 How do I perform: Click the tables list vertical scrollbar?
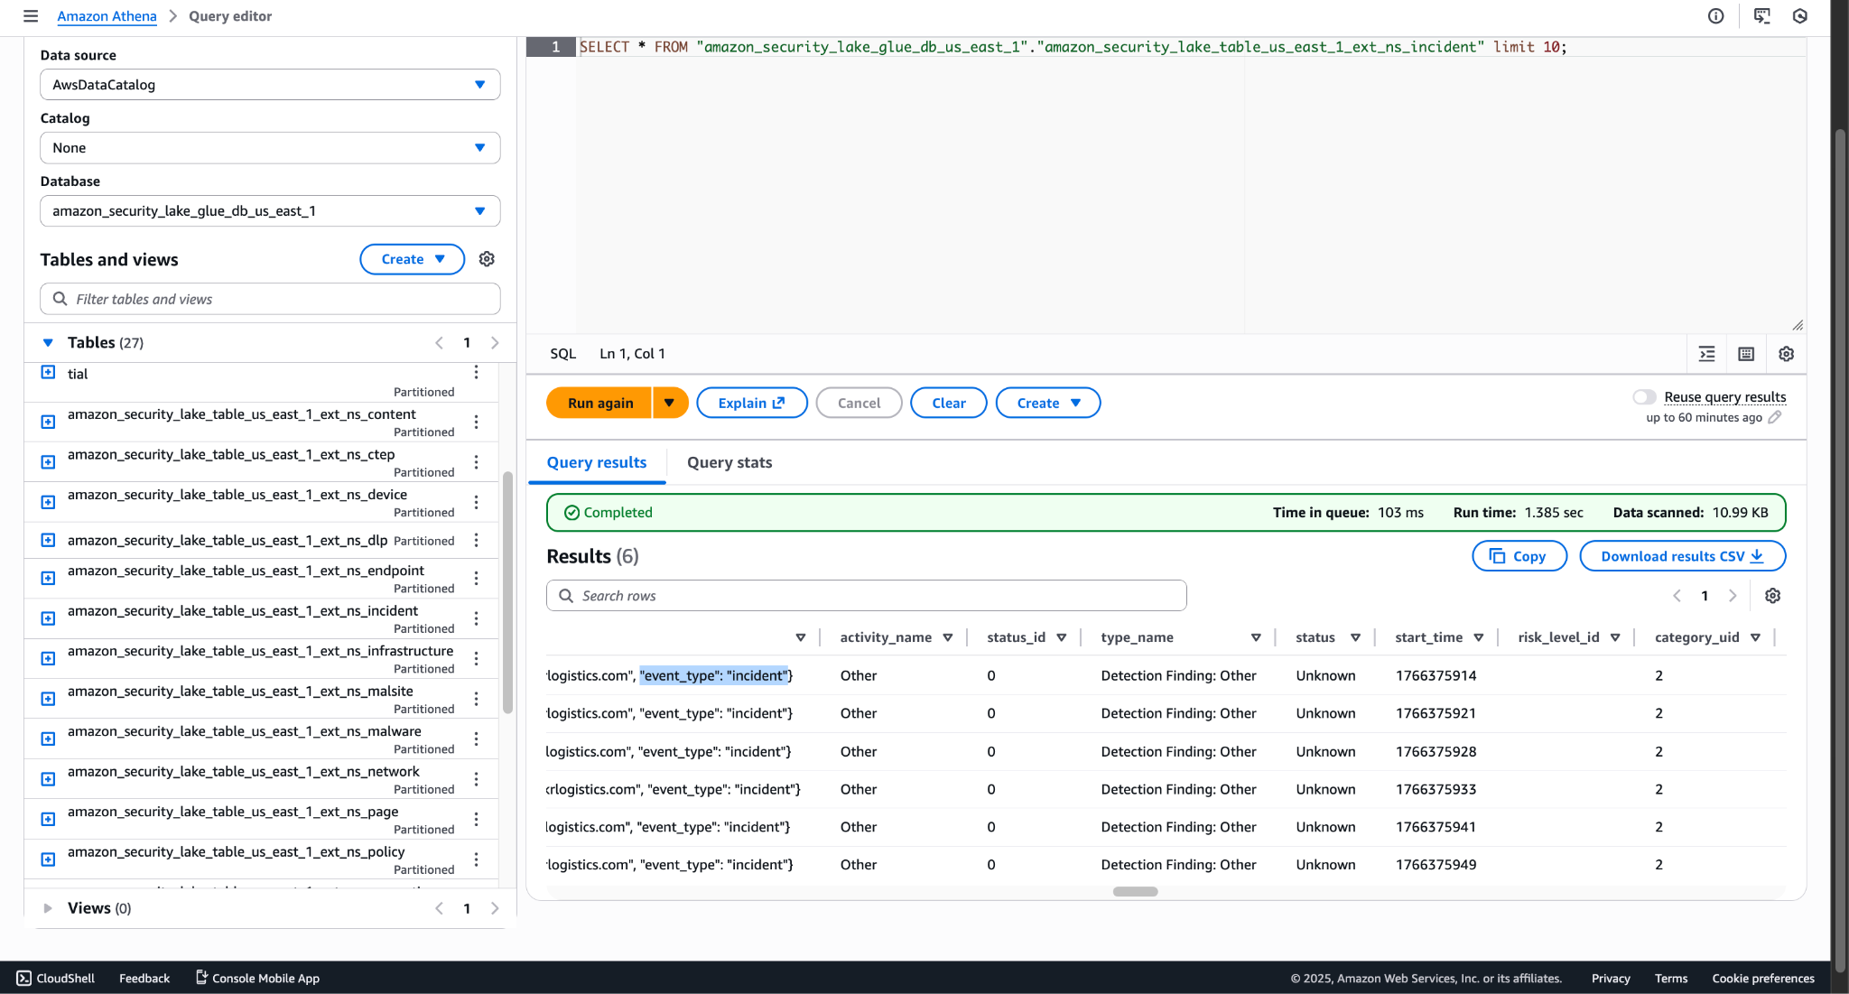[x=507, y=592]
